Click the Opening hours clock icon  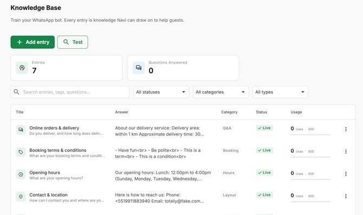pyautogui.click(x=21, y=174)
